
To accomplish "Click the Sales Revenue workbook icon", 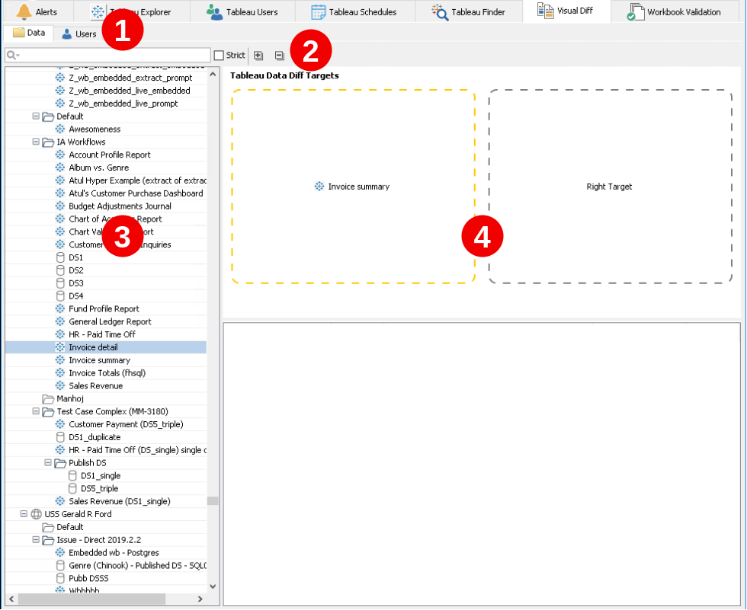I will 60,386.
